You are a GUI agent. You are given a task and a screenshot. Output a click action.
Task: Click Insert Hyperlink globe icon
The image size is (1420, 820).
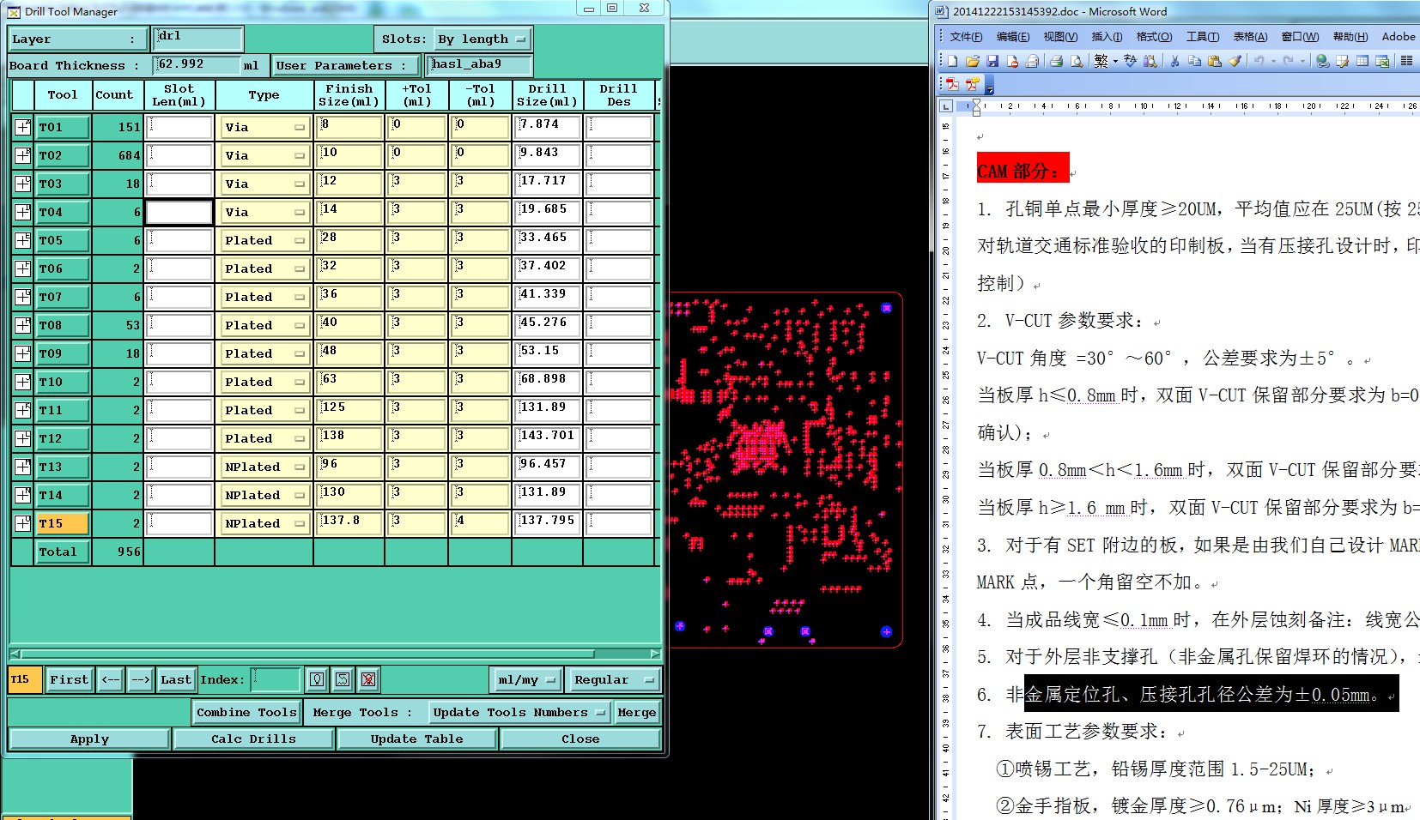1322,61
